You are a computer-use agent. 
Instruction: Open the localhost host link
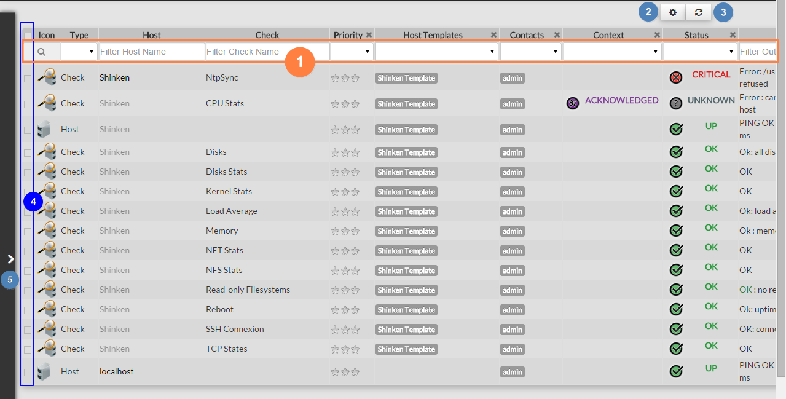(x=117, y=371)
